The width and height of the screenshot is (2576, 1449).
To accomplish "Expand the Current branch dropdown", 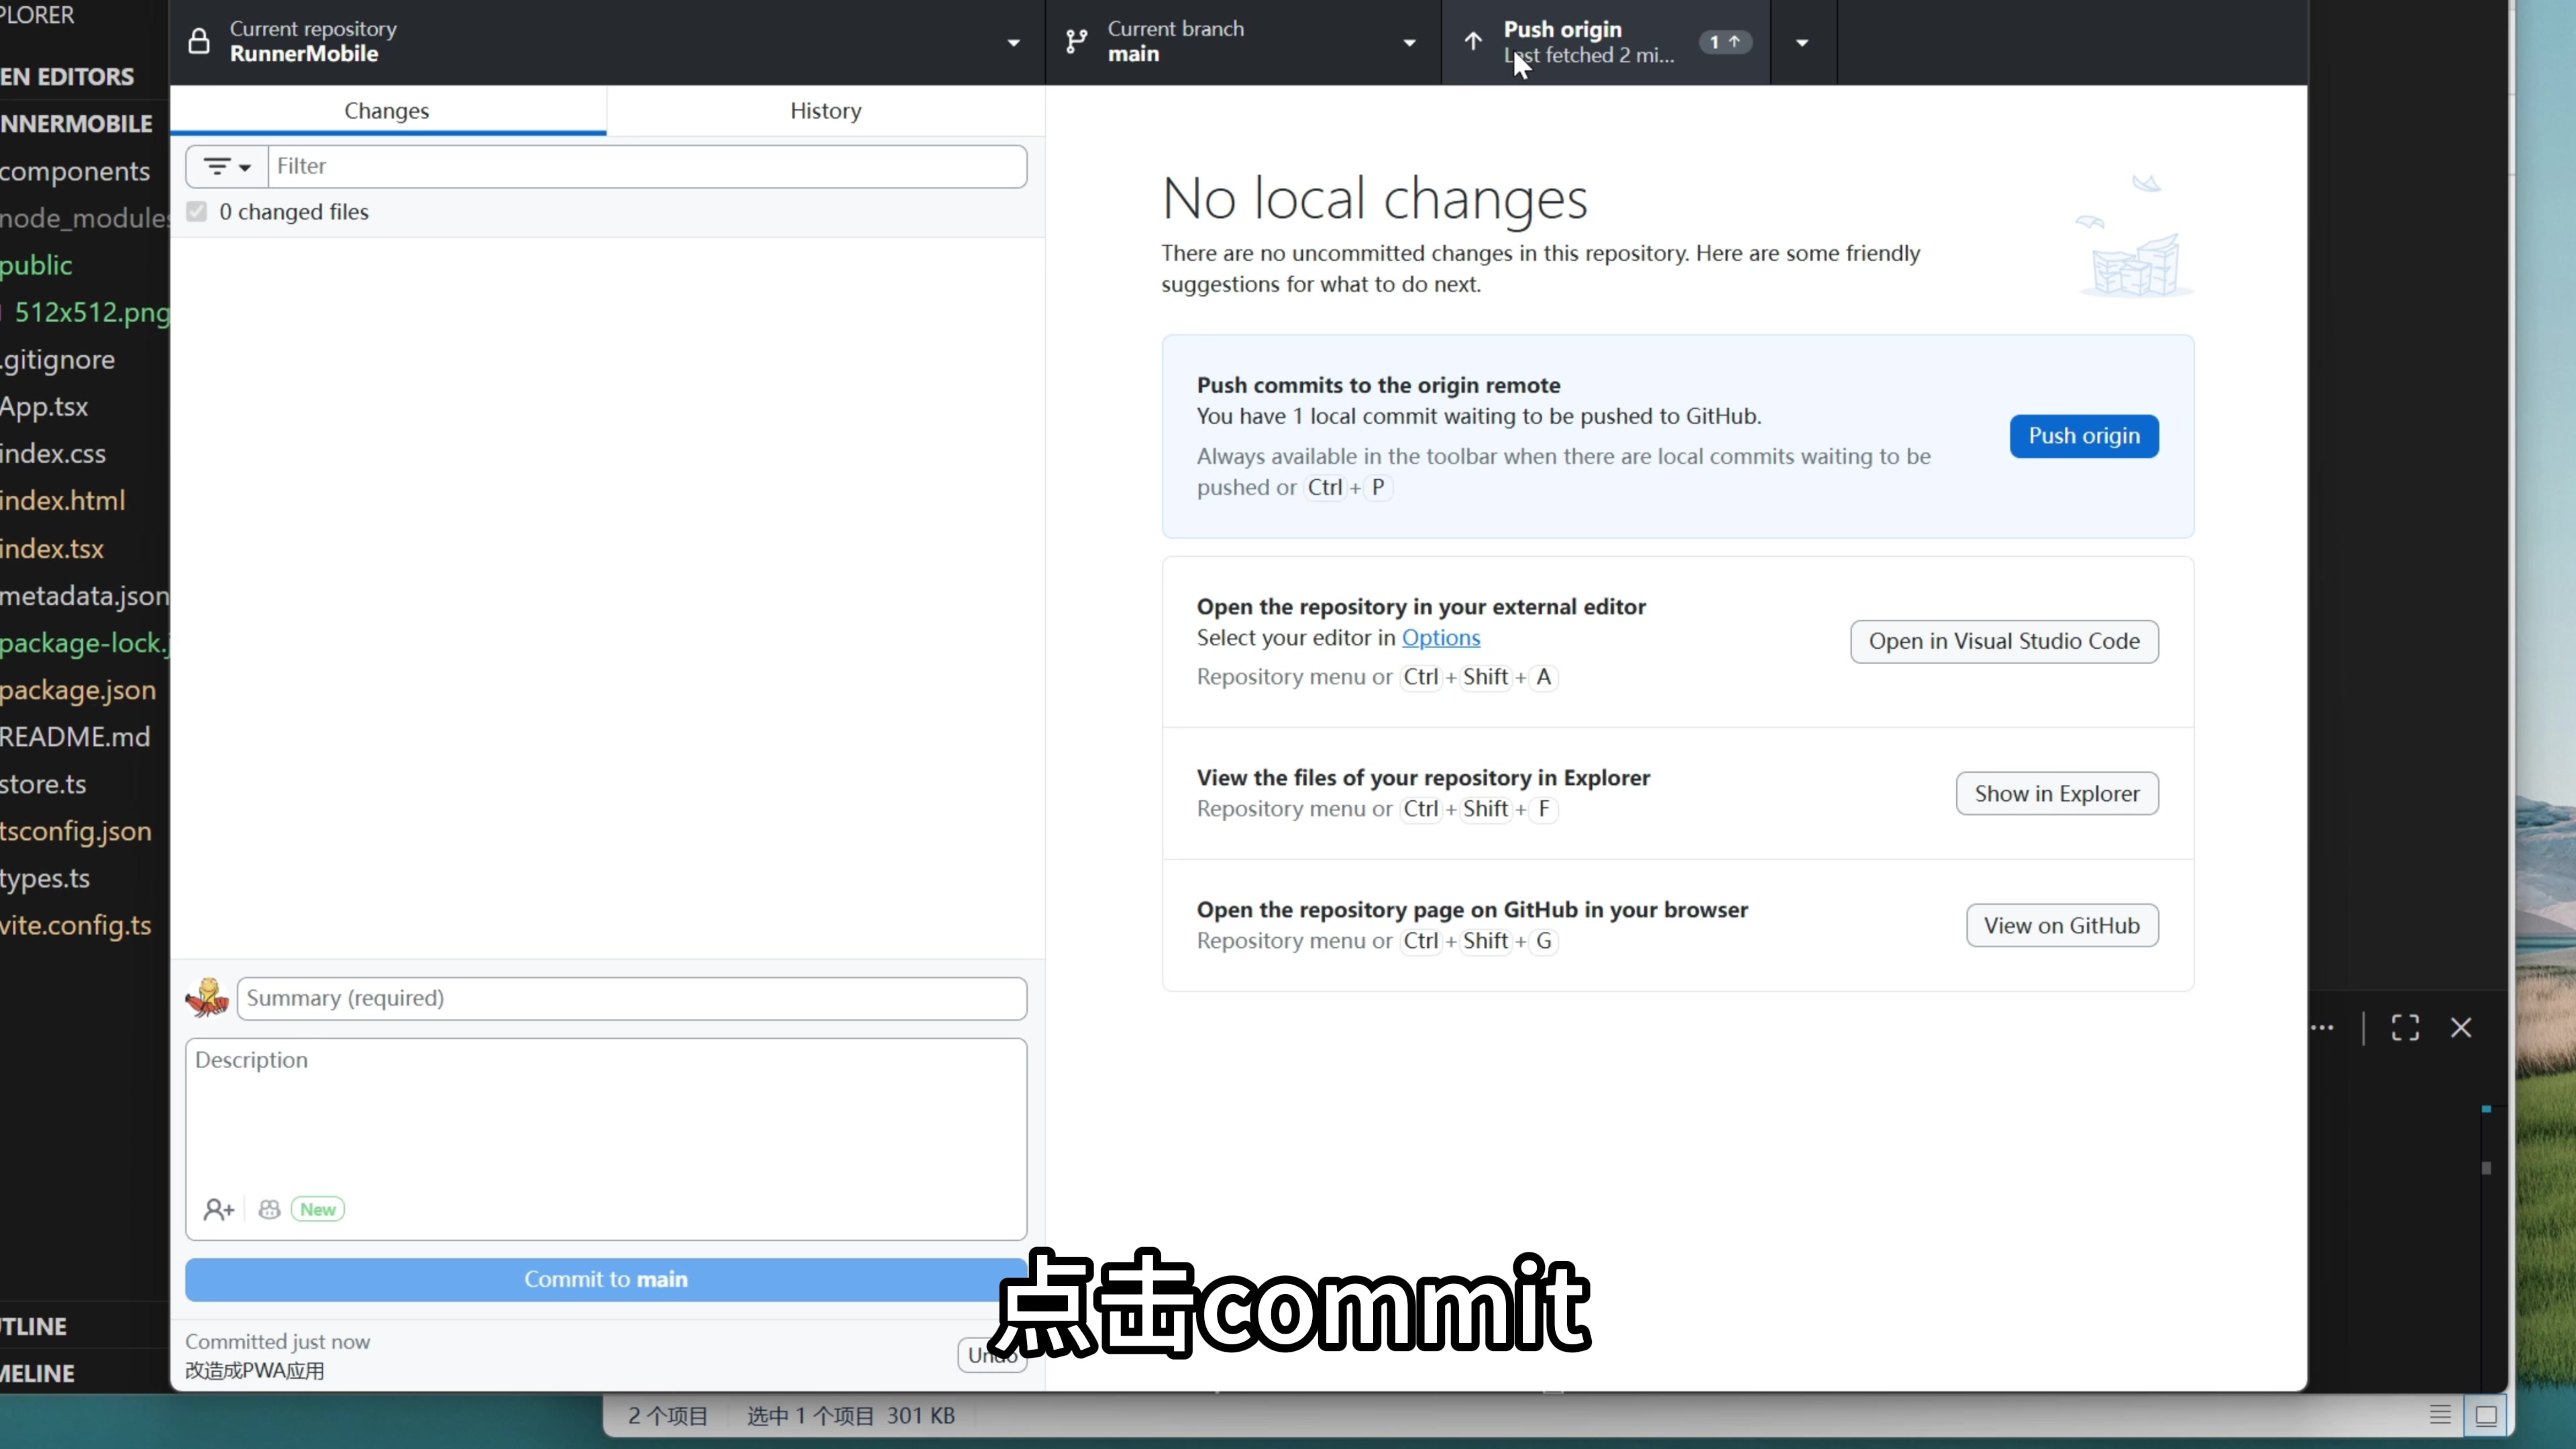I will point(1409,43).
